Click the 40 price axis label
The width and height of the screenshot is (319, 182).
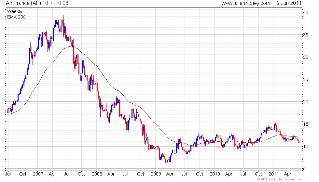[306, 12]
